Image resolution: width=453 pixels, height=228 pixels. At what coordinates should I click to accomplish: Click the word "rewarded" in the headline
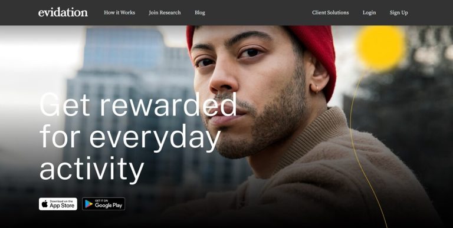click(x=168, y=104)
